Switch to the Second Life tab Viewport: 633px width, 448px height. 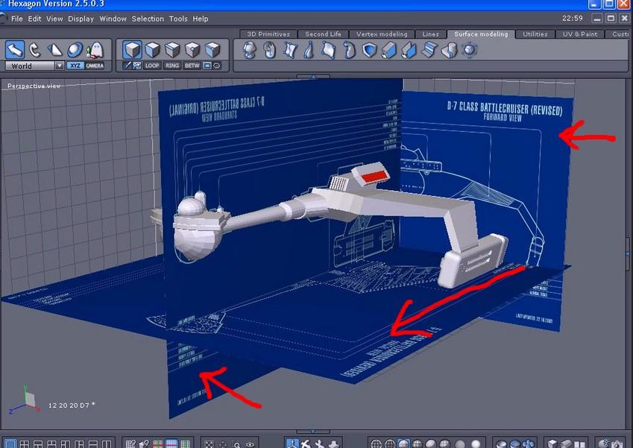point(323,34)
